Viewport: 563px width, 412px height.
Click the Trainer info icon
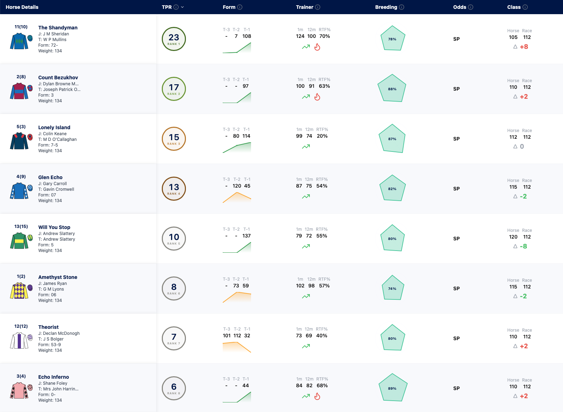click(318, 7)
